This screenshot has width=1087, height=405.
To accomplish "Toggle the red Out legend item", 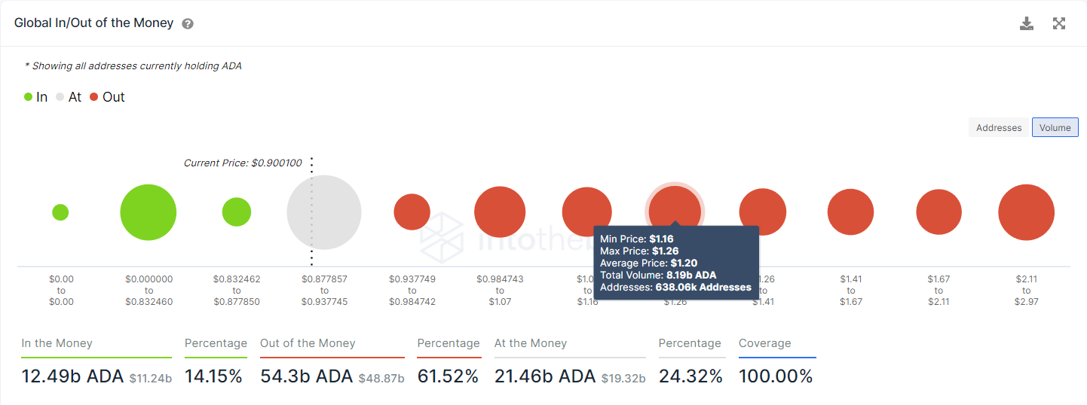I will [107, 97].
